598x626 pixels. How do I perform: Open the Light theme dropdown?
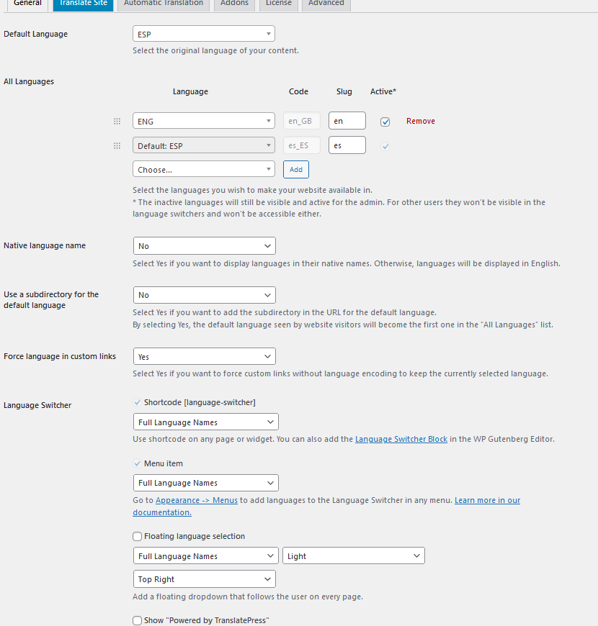coord(354,555)
